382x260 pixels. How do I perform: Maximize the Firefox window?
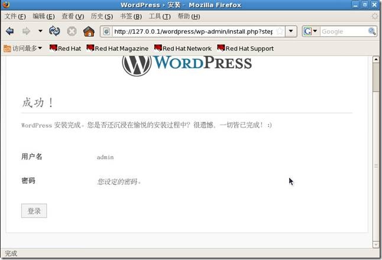365,5
